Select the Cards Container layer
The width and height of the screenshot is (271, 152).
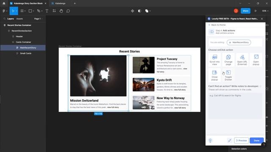click(x=23, y=42)
